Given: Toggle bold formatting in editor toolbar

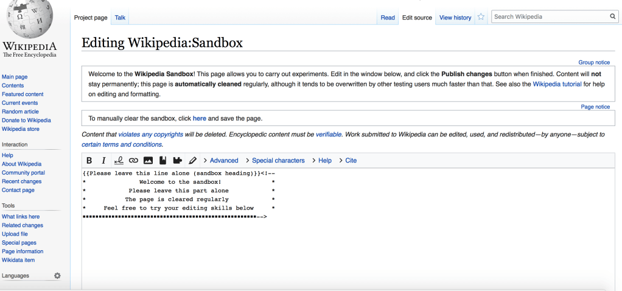Looking at the screenshot, I should click(89, 161).
